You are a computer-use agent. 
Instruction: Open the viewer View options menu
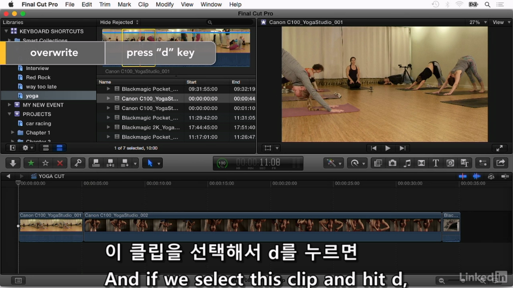pos(501,22)
